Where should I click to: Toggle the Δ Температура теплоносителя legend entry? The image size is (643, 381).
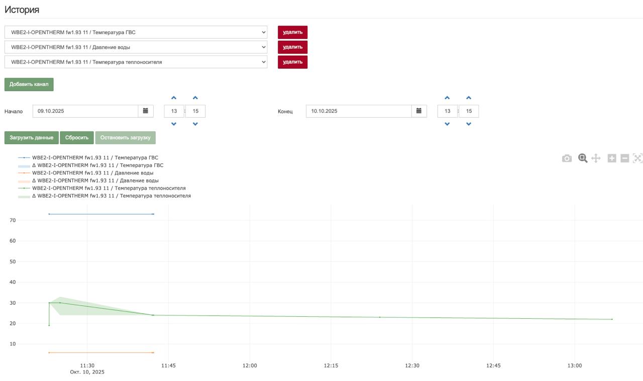(111, 196)
